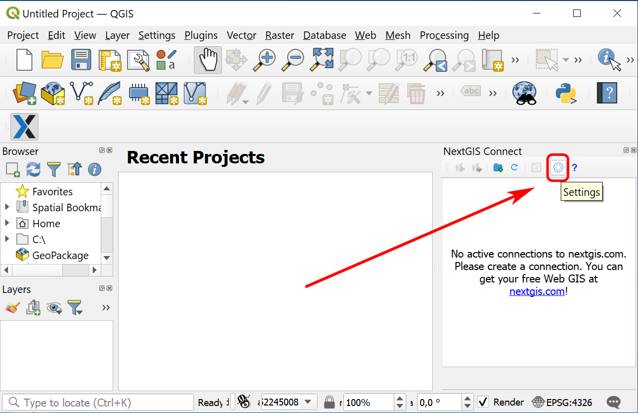This screenshot has height=413, width=638.
Task: Open the Python Console icon
Action: [566, 93]
